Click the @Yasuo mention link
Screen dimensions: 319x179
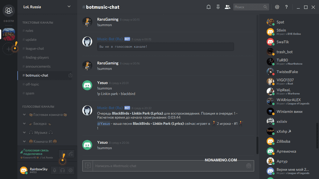(x=104, y=124)
